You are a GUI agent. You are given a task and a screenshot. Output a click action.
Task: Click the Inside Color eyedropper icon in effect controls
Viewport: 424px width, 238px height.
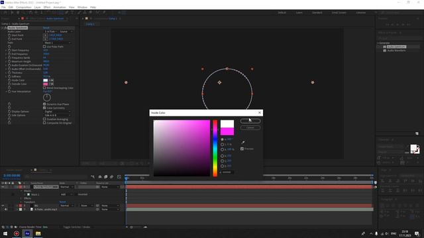tap(51, 80)
